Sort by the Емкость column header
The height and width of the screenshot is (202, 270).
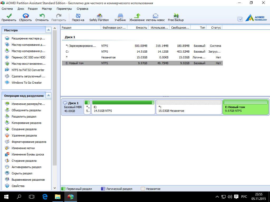[138, 27]
